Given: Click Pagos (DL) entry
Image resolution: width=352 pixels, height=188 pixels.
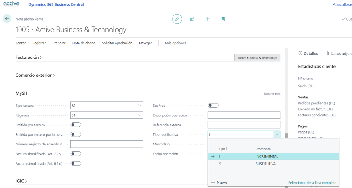Looking at the screenshot, I should point(306,132).
